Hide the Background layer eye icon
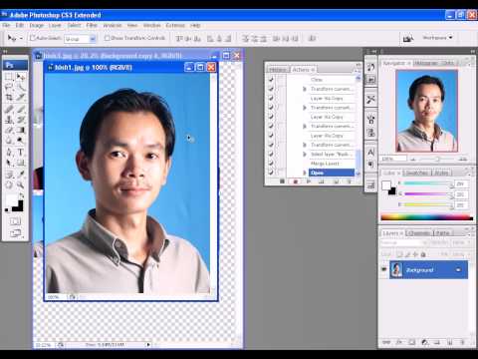The image size is (478, 359). (x=384, y=269)
